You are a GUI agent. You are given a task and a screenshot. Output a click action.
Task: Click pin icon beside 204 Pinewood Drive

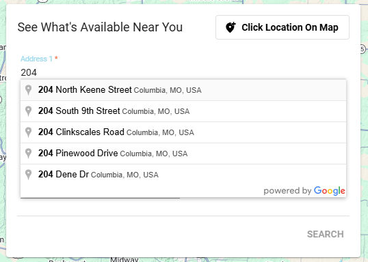coord(29,154)
